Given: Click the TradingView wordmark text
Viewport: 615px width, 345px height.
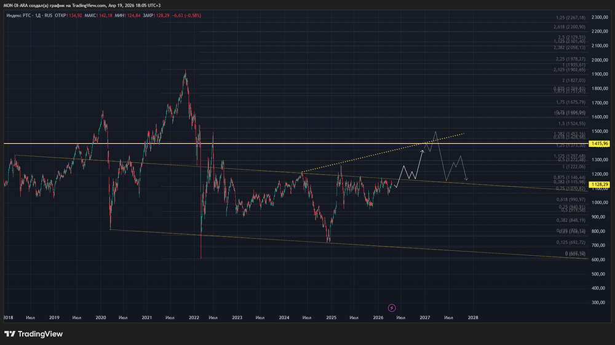Looking at the screenshot, I should tap(40, 334).
